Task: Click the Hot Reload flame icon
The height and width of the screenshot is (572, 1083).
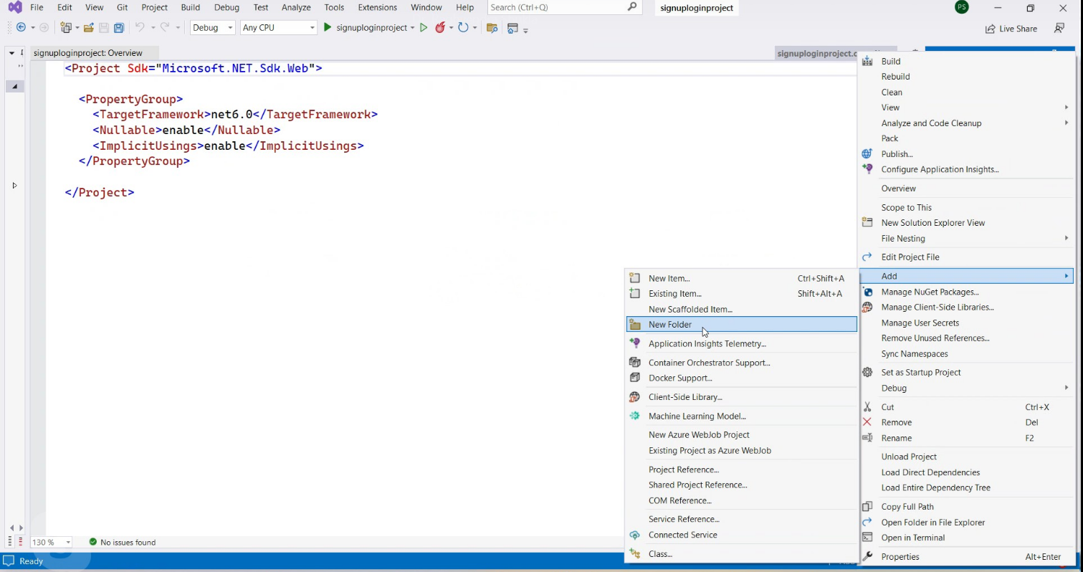Action: coord(440,27)
